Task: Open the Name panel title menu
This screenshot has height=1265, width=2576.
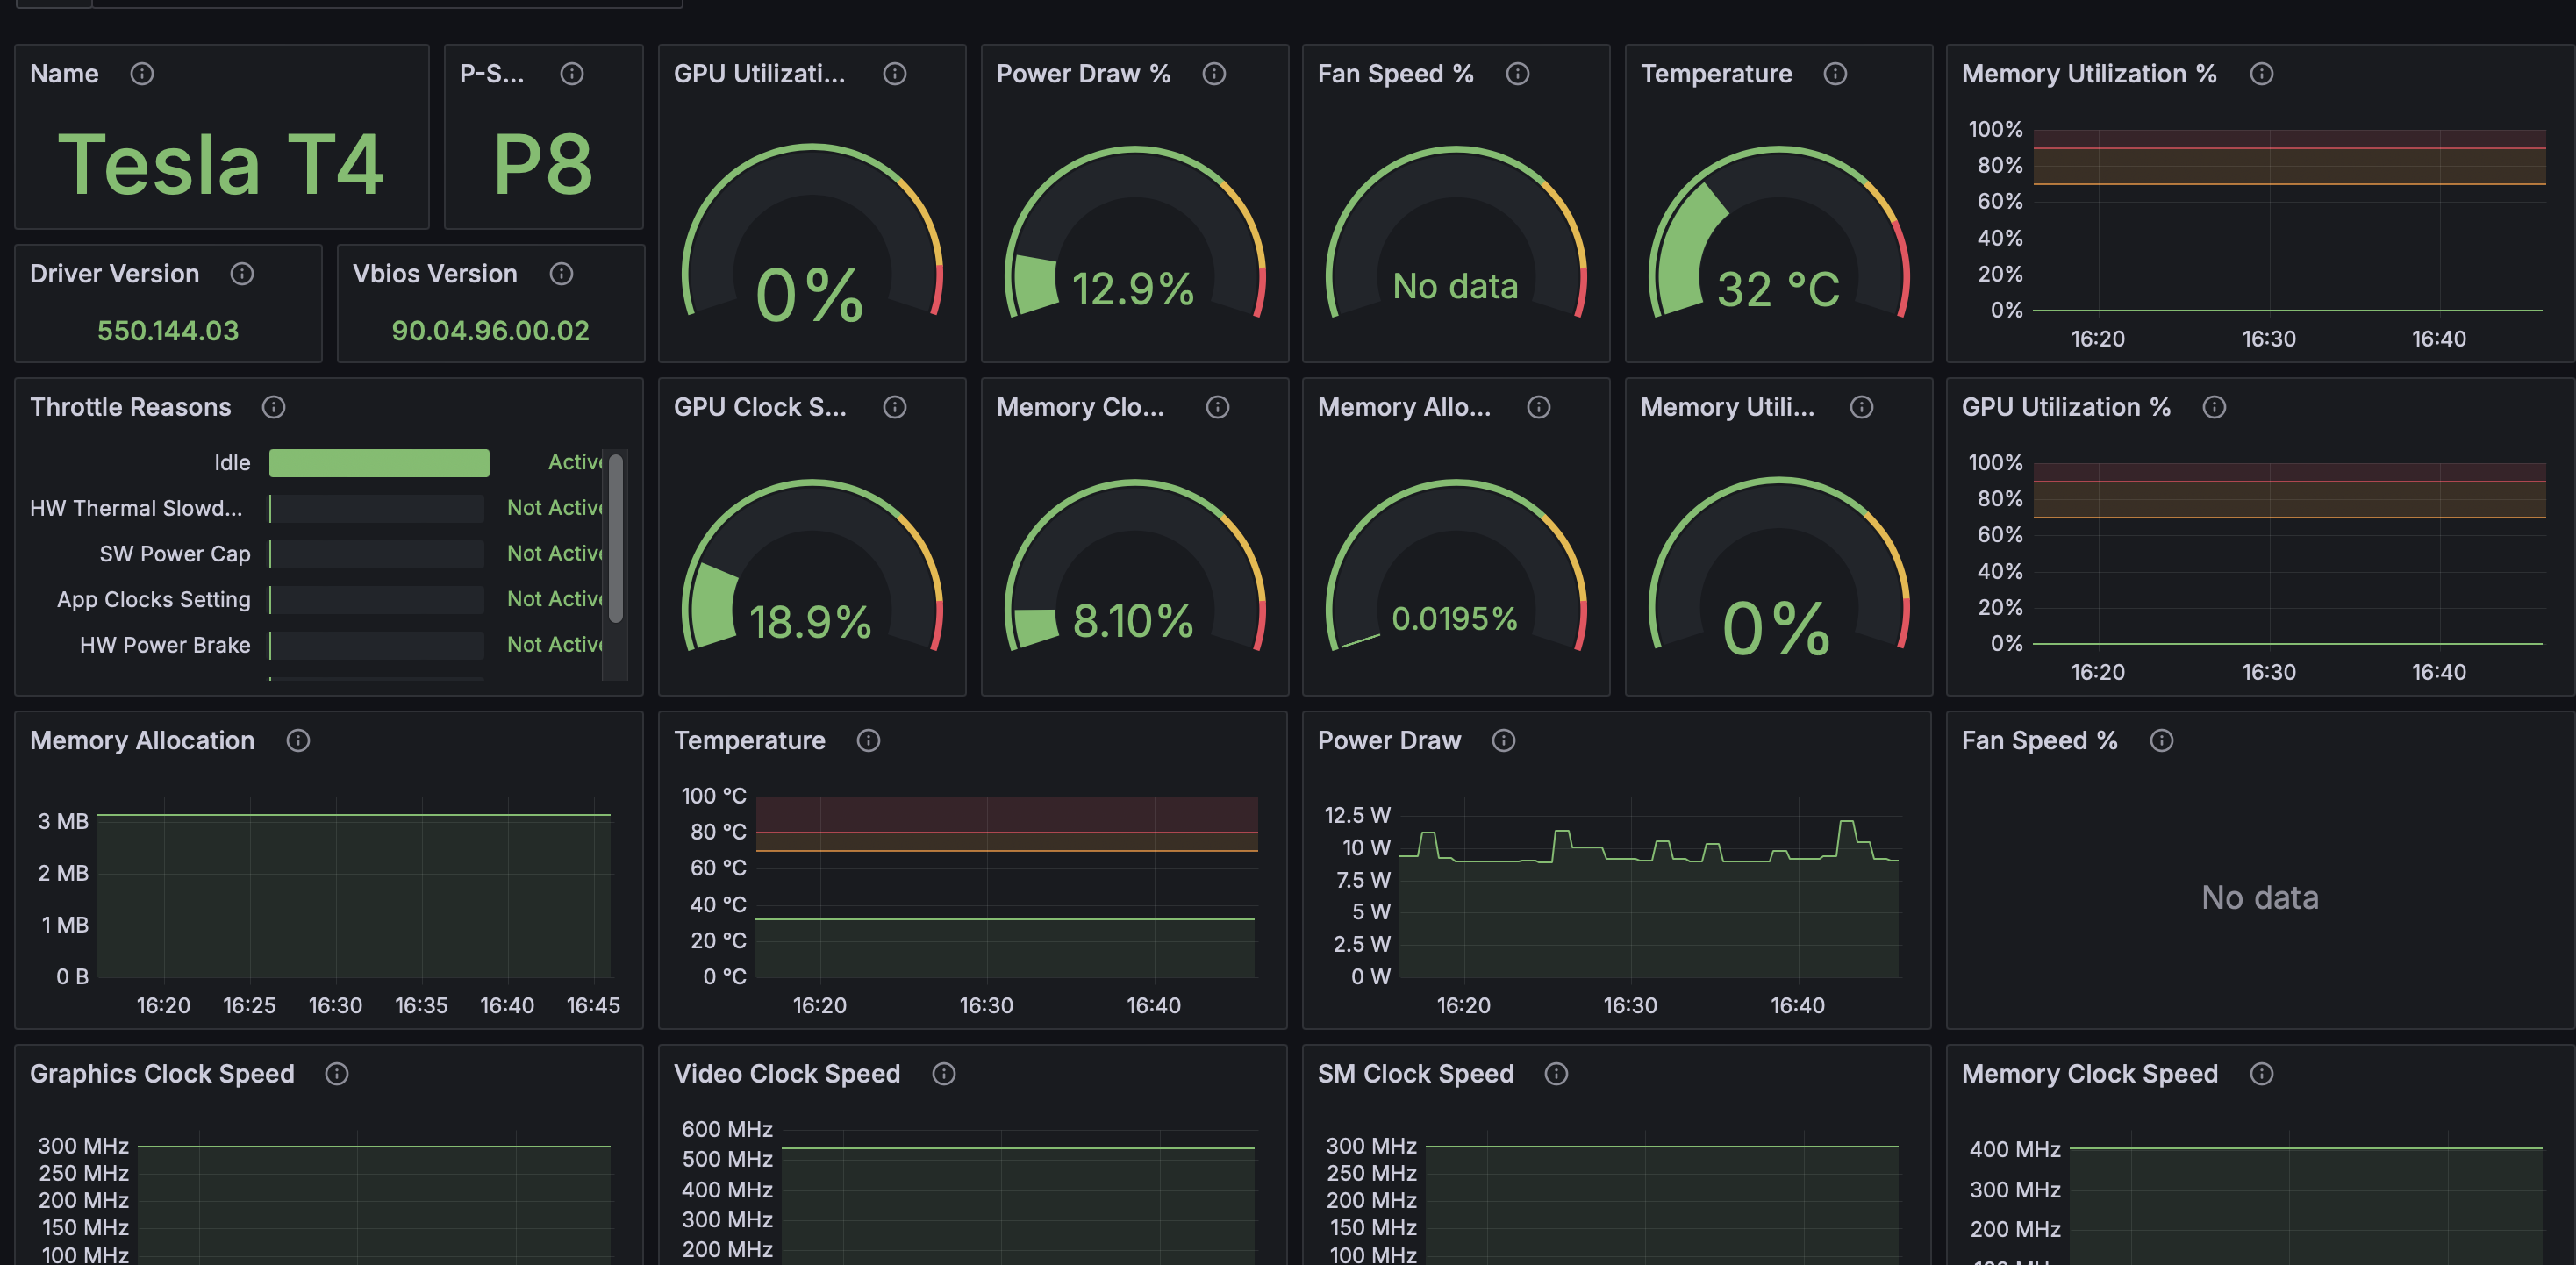Action: pyautogui.click(x=64, y=74)
